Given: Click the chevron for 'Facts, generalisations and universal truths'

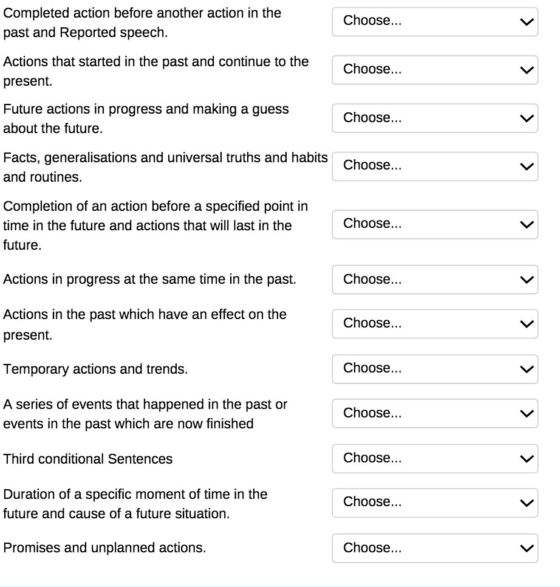Looking at the screenshot, I should coord(526,166).
